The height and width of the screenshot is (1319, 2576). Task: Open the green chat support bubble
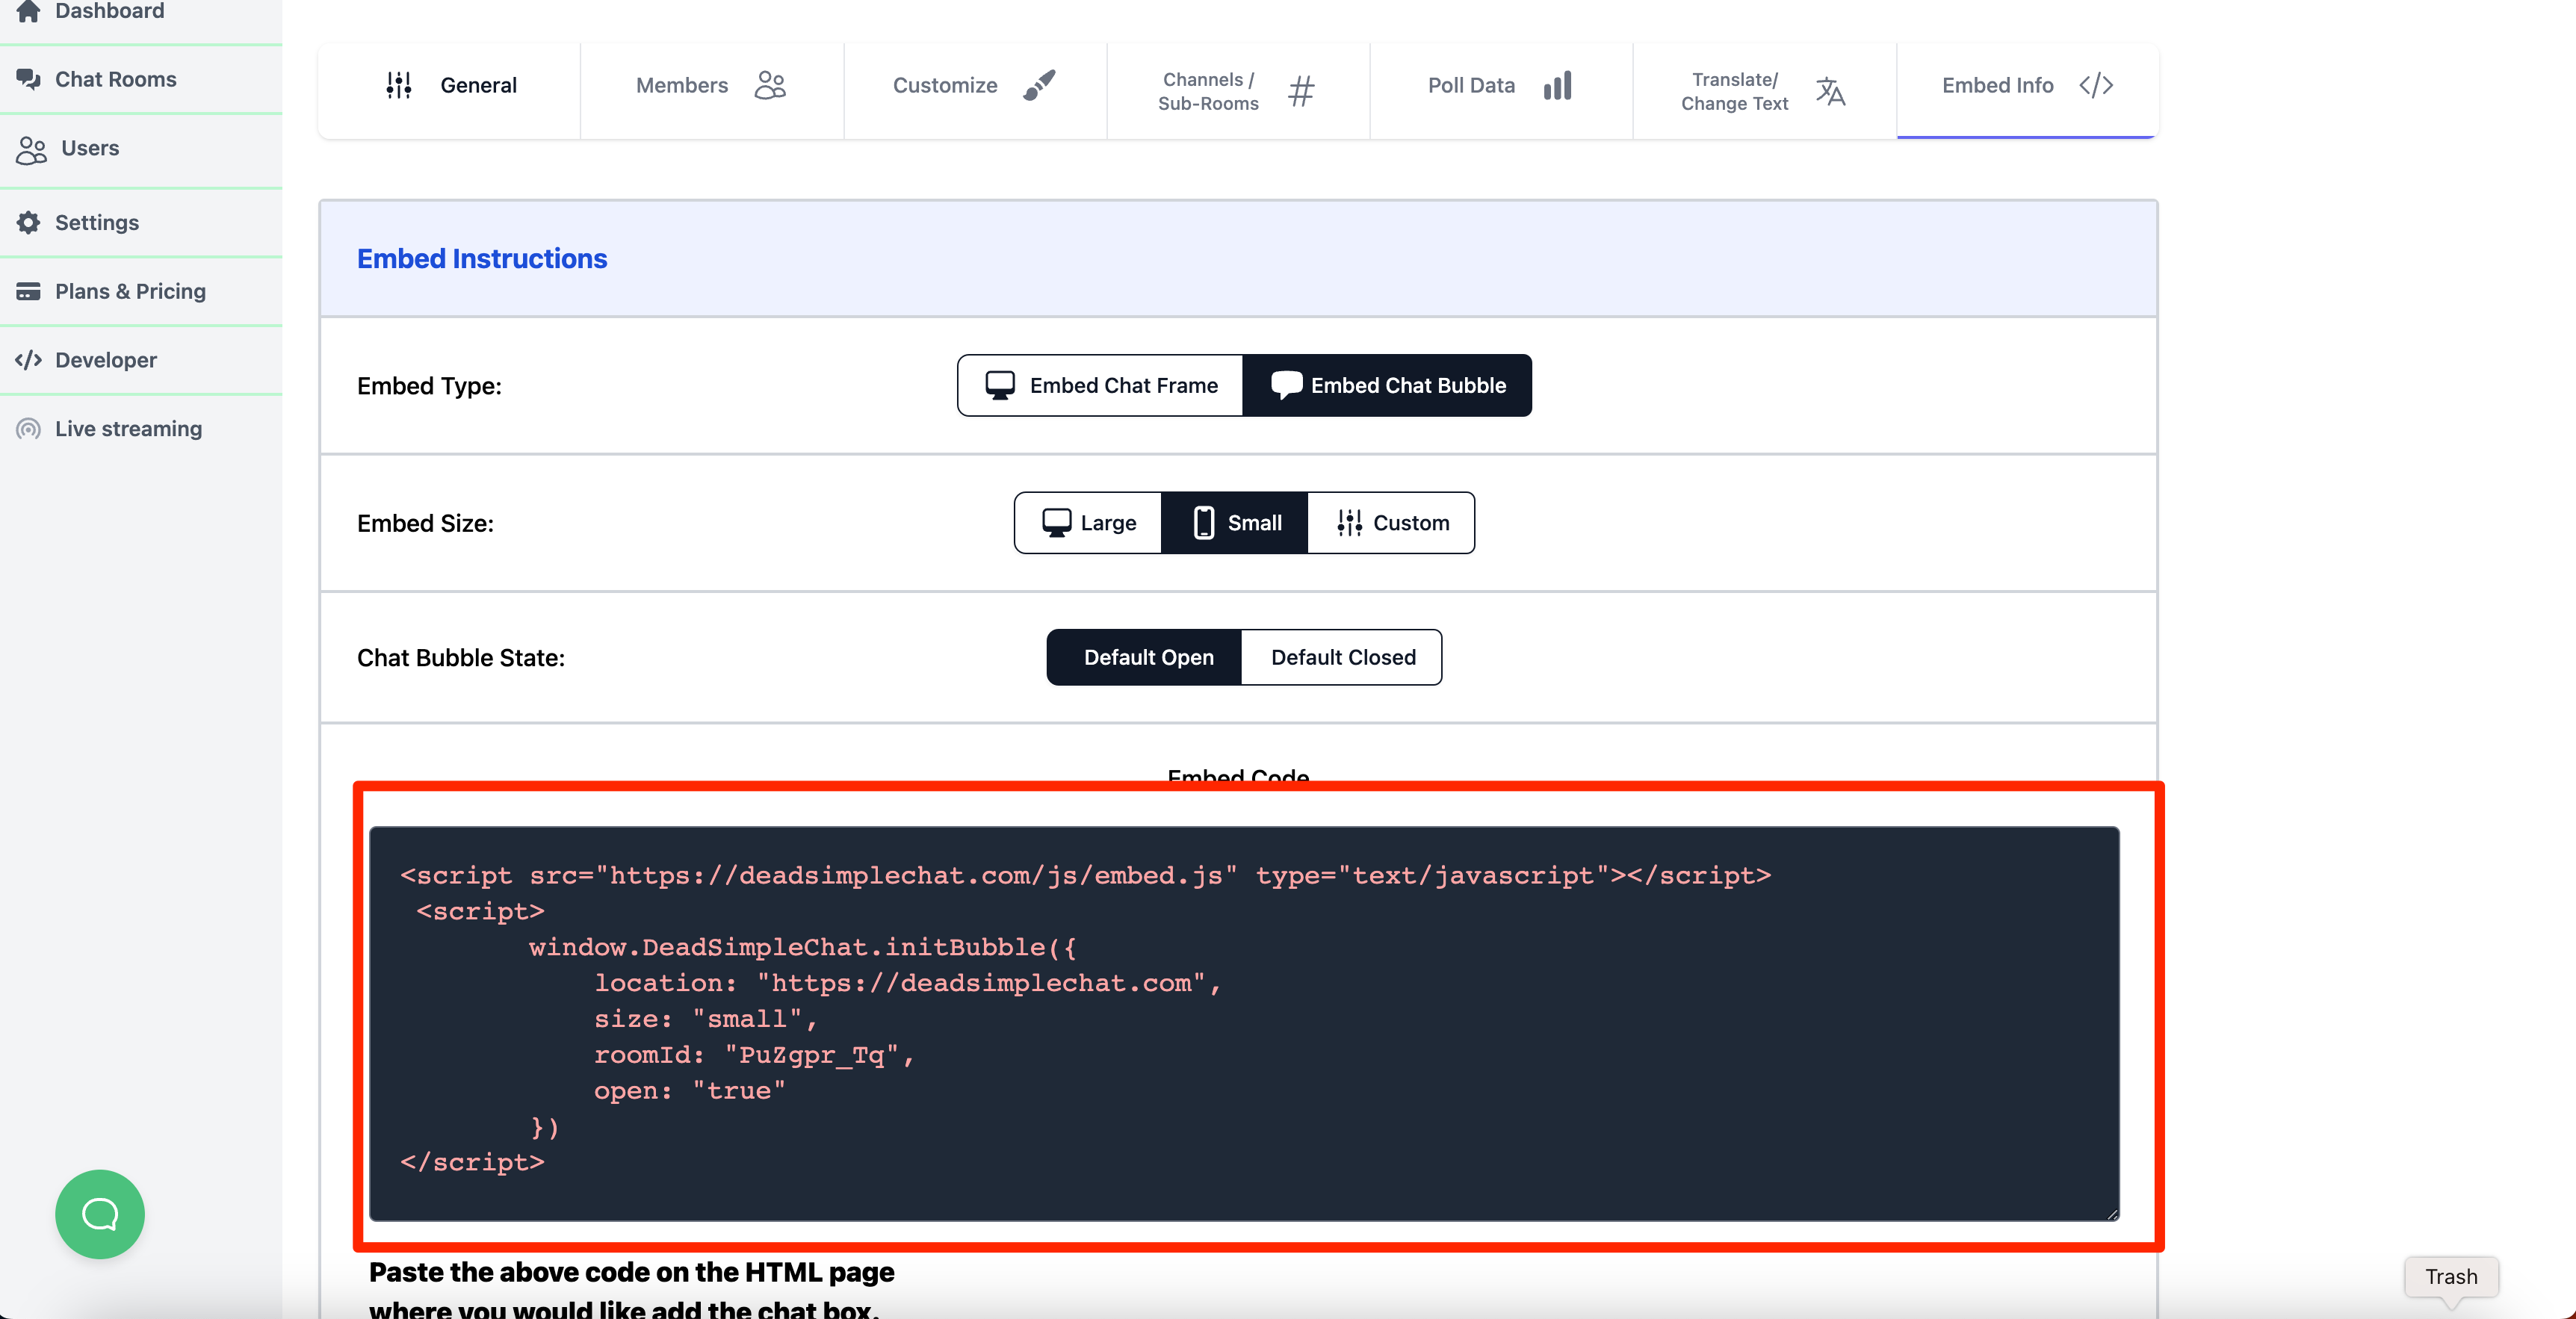(x=100, y=1215)
